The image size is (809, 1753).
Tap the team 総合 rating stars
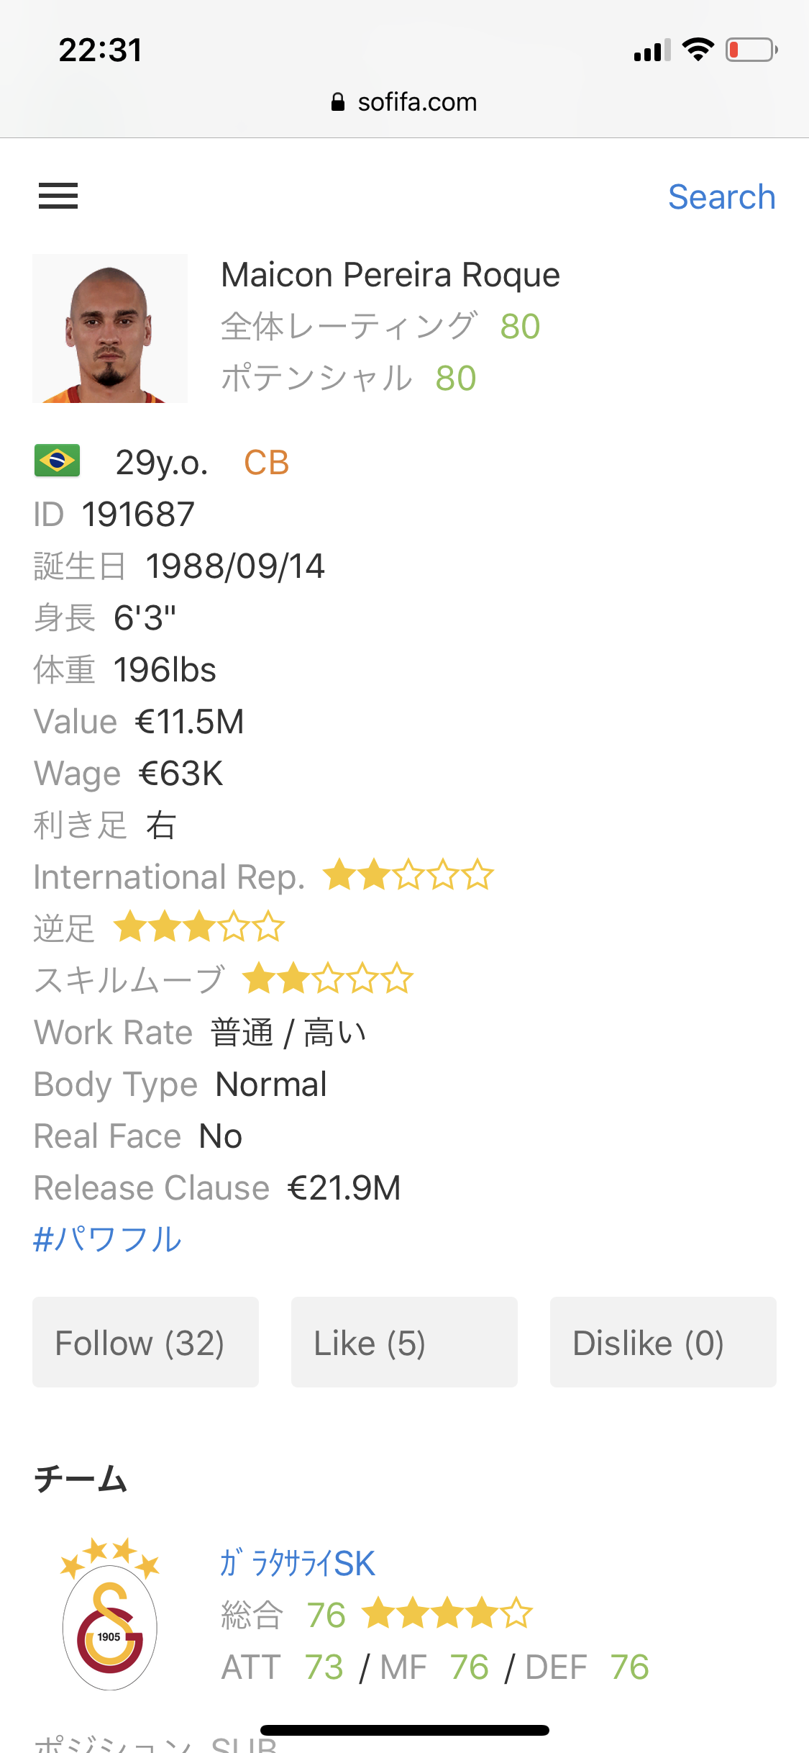click(447, 1613)
